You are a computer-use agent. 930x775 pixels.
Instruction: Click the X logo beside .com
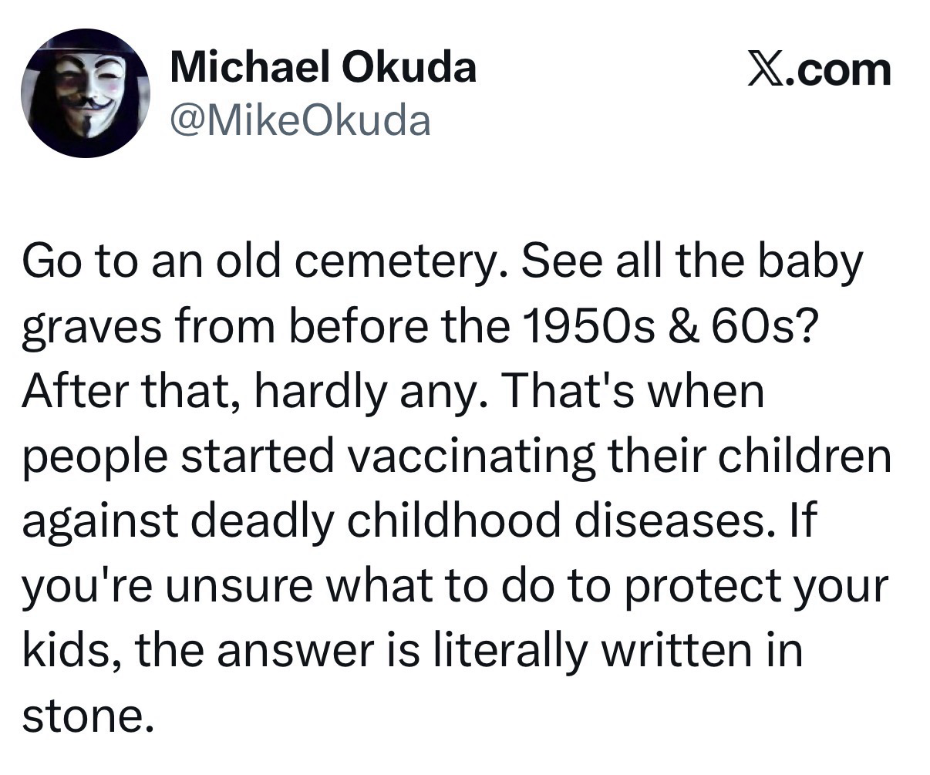(x=767, y=69)
